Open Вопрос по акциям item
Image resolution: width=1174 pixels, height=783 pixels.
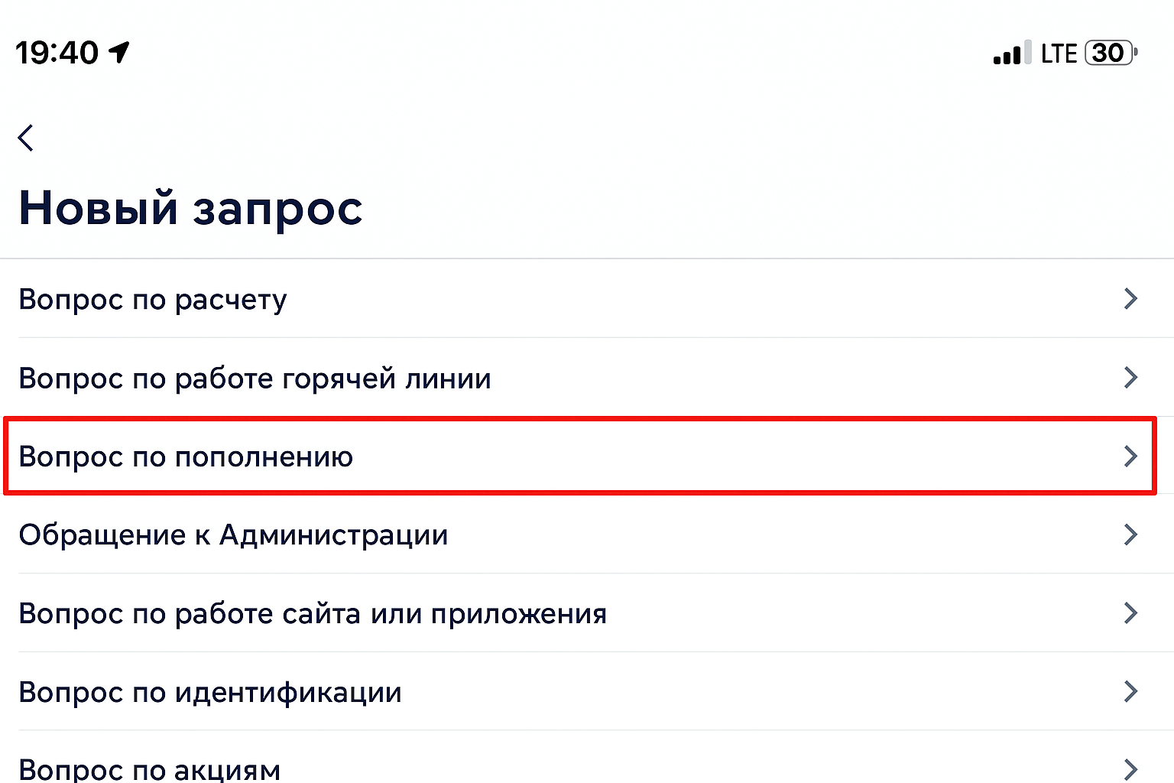[149, 768]
